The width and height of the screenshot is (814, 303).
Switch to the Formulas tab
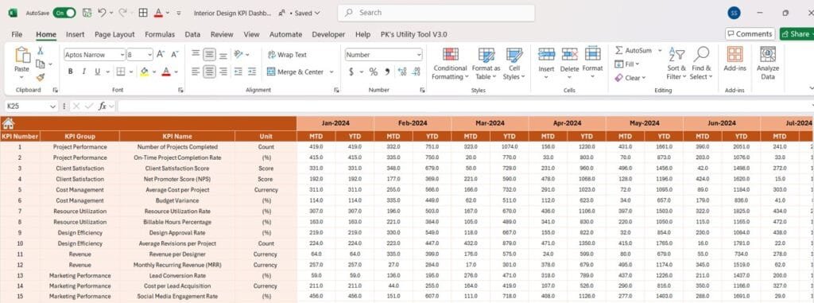point(159,34)
